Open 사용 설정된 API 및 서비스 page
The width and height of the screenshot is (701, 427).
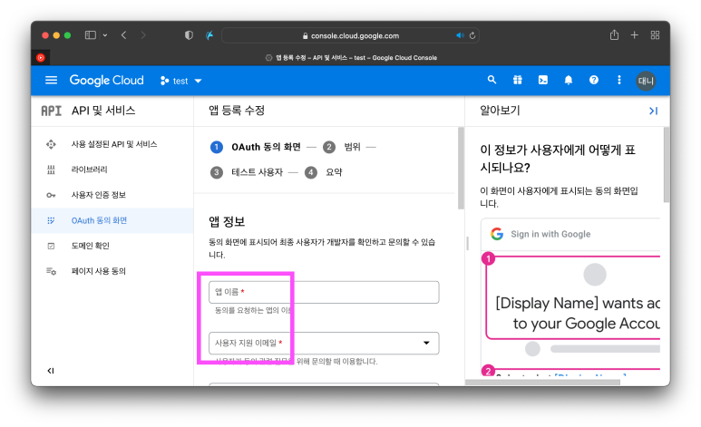tap(112, 144)
